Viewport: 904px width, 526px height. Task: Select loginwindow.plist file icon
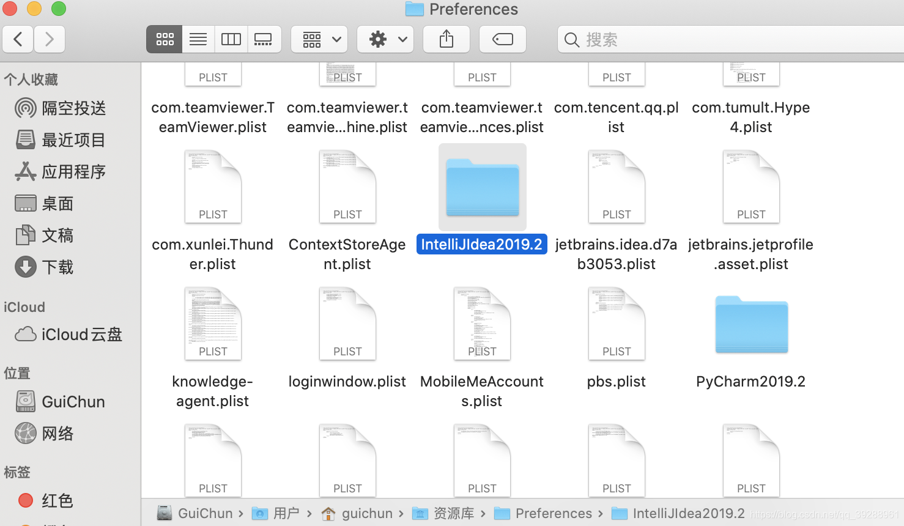(347, 324)
